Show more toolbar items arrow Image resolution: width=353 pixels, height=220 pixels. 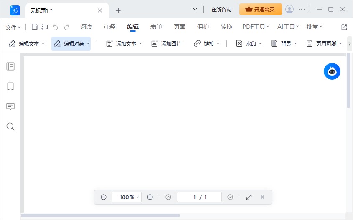tap(350, 44)
